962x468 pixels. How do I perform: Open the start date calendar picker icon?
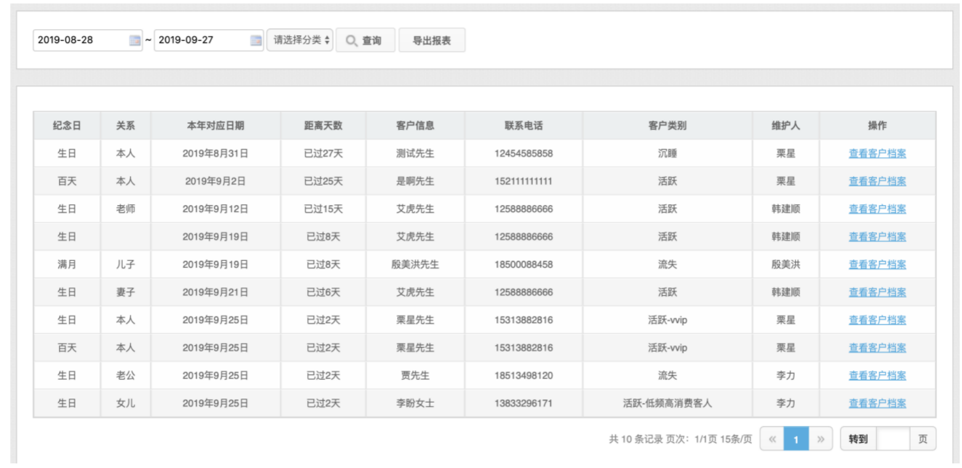tap(135, 40)
